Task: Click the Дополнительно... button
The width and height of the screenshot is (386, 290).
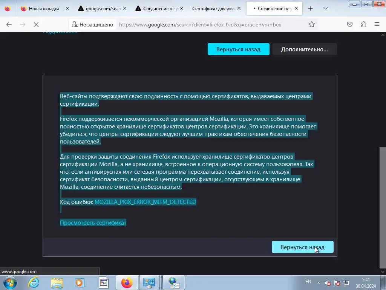Action: tap(305, 49)
